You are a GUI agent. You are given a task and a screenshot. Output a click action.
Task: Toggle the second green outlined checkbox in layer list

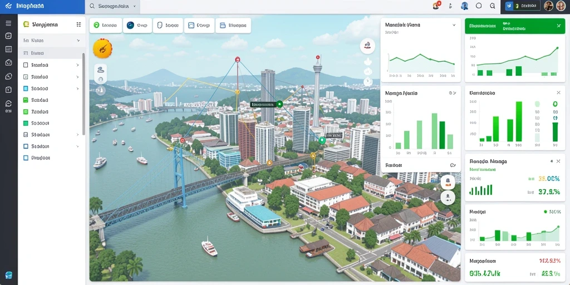pos(26,111)
